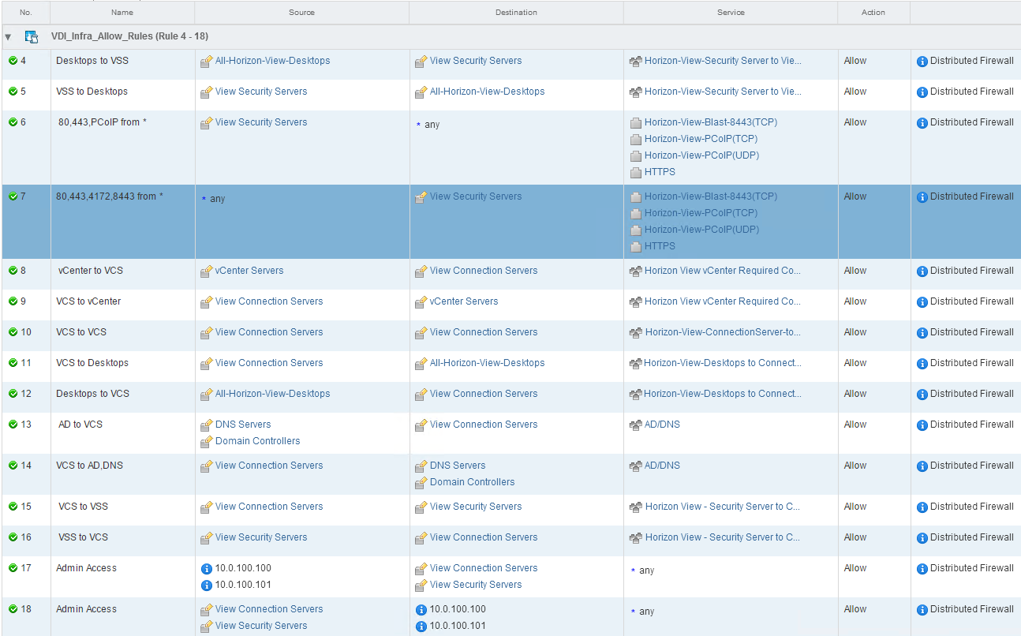Viewport: 1021px width, 636px height.
Task: Open All-Horizon-View-Desktops source link in rule 4
Action: [272, 61]
